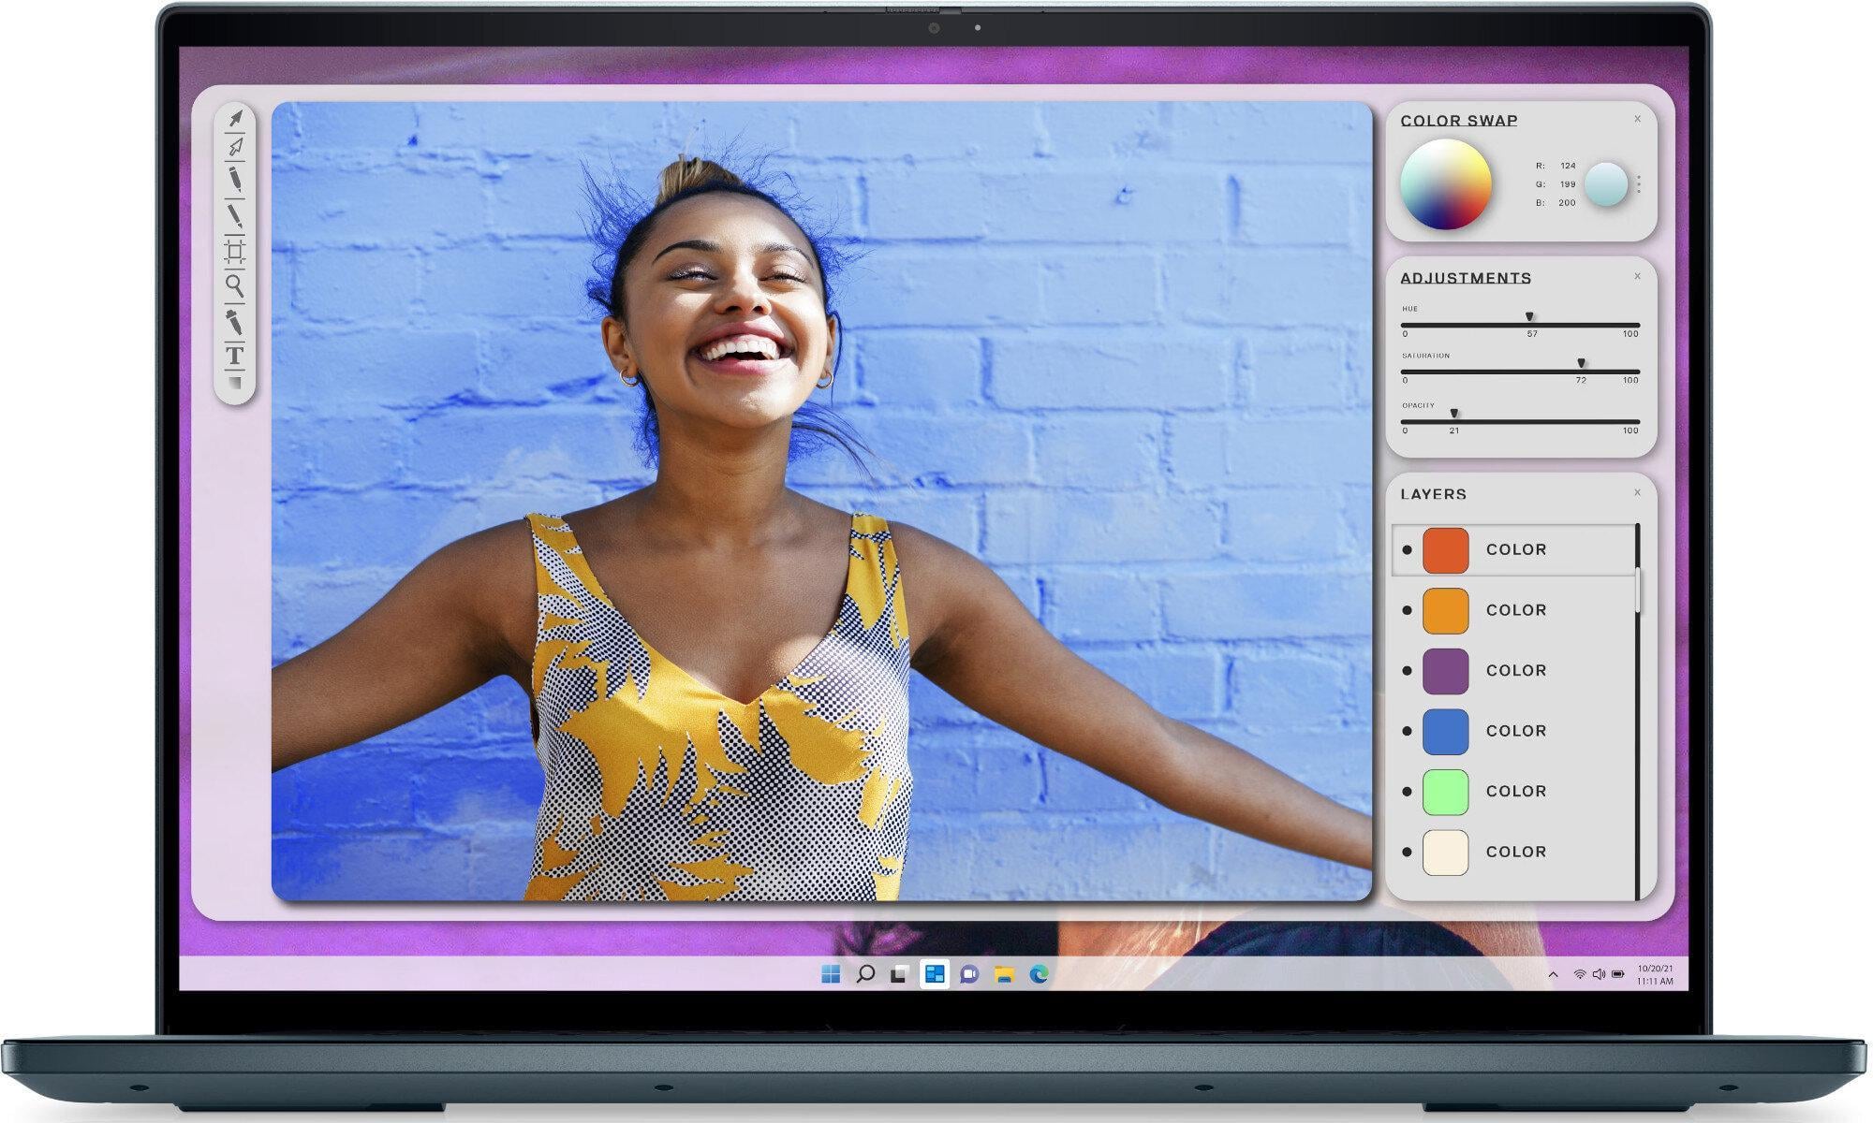
Task: Select the thin brush tool
Action: click(235, 216)
